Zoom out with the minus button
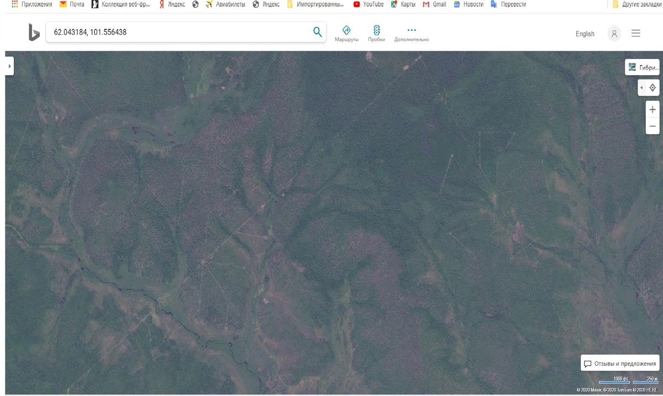 coord(653,126)
